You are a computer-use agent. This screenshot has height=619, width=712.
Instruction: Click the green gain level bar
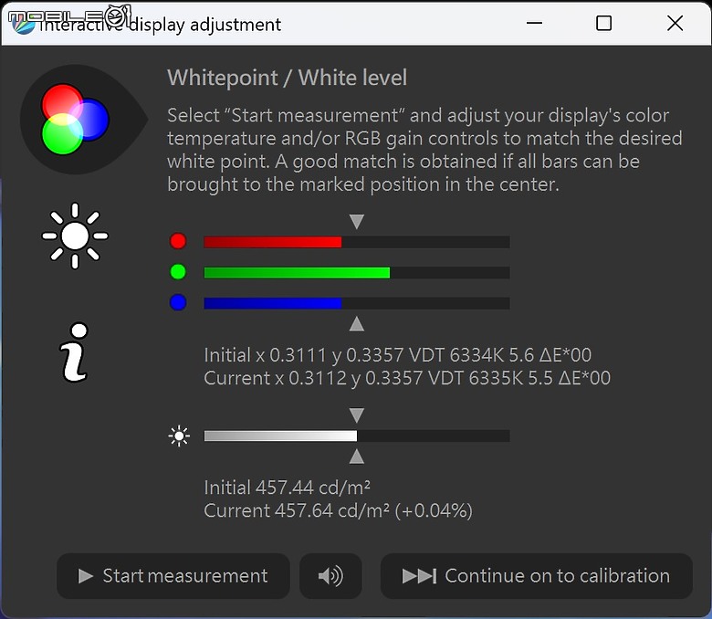(357, 272)
